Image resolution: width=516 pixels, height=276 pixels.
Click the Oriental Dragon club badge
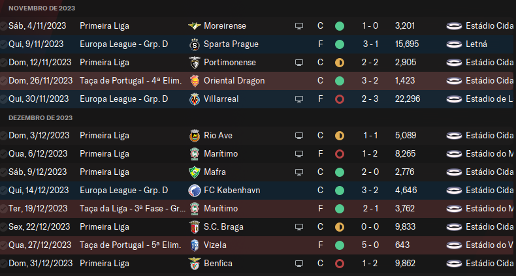[x=194, y=81]
